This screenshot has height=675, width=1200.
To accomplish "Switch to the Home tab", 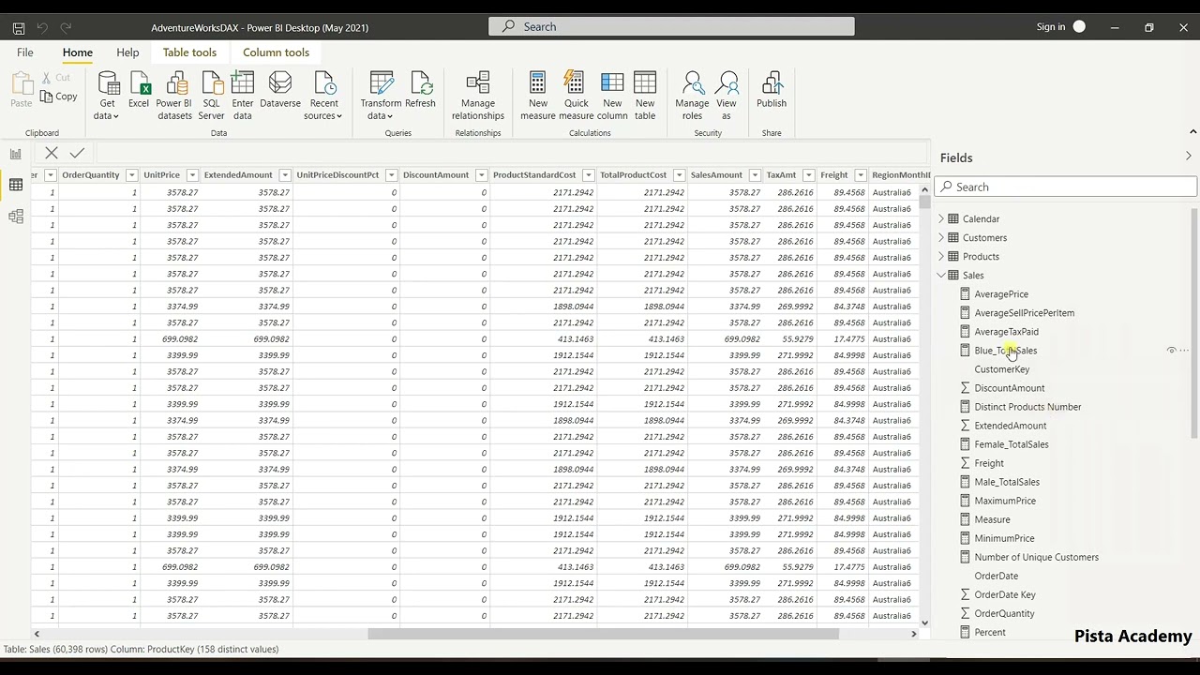I will pyautogui.click(x=78, y=52).
